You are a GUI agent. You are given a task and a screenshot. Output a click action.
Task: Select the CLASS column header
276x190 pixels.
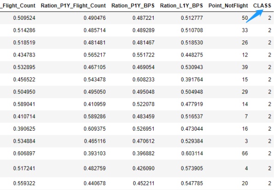pyautogui.click(x=262, y=6)
